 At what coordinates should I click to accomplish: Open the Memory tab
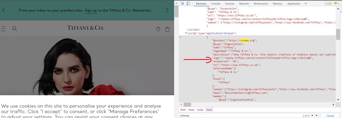pos(278,3)
